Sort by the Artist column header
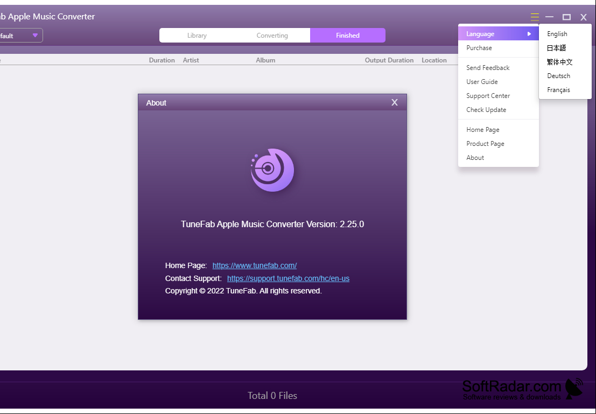Viewport: 596px width, 414px height. [x=191, y=60]
